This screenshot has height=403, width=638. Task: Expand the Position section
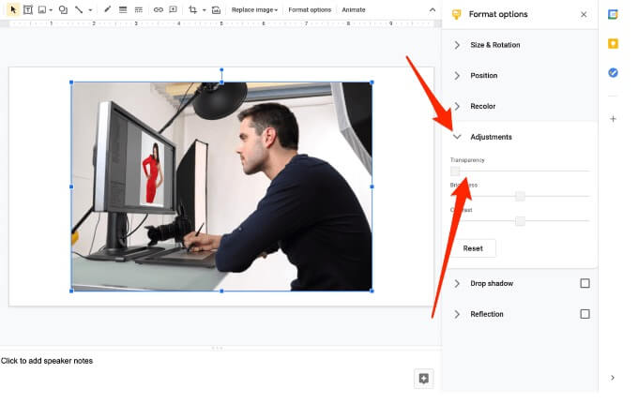point(483,76)
